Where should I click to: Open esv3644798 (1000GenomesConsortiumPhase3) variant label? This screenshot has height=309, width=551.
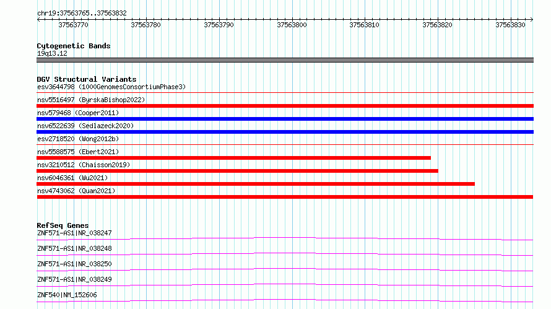111,87
